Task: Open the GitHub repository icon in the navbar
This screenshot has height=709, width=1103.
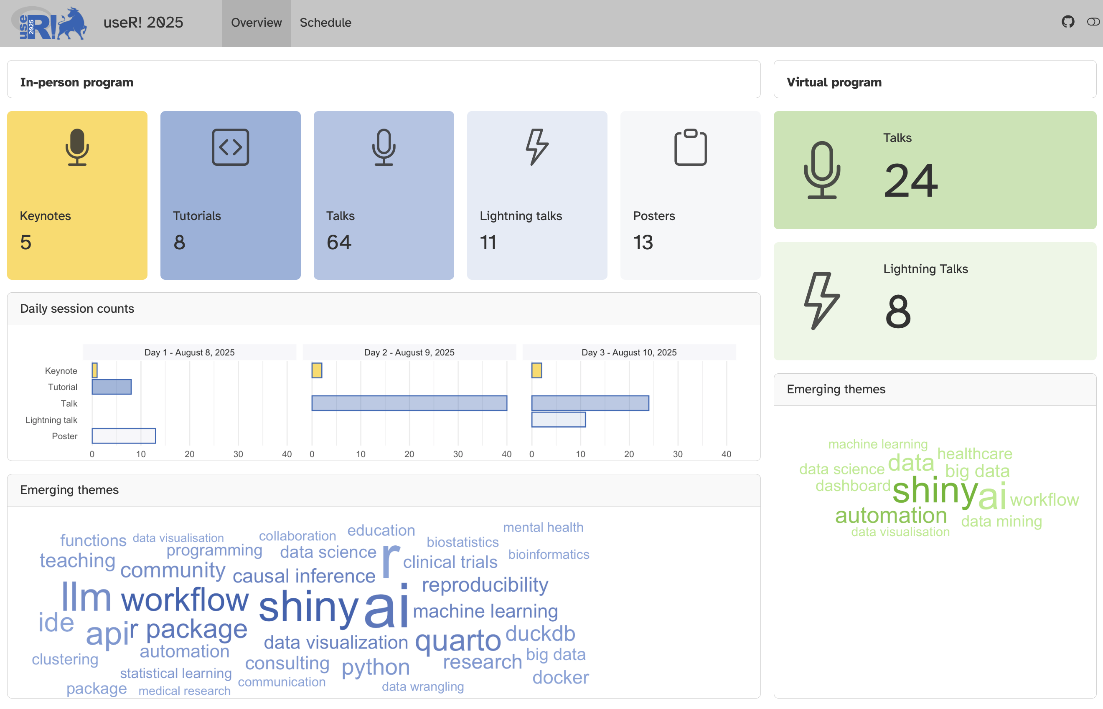Action: pyautogui.click(x=1067, y=22)
